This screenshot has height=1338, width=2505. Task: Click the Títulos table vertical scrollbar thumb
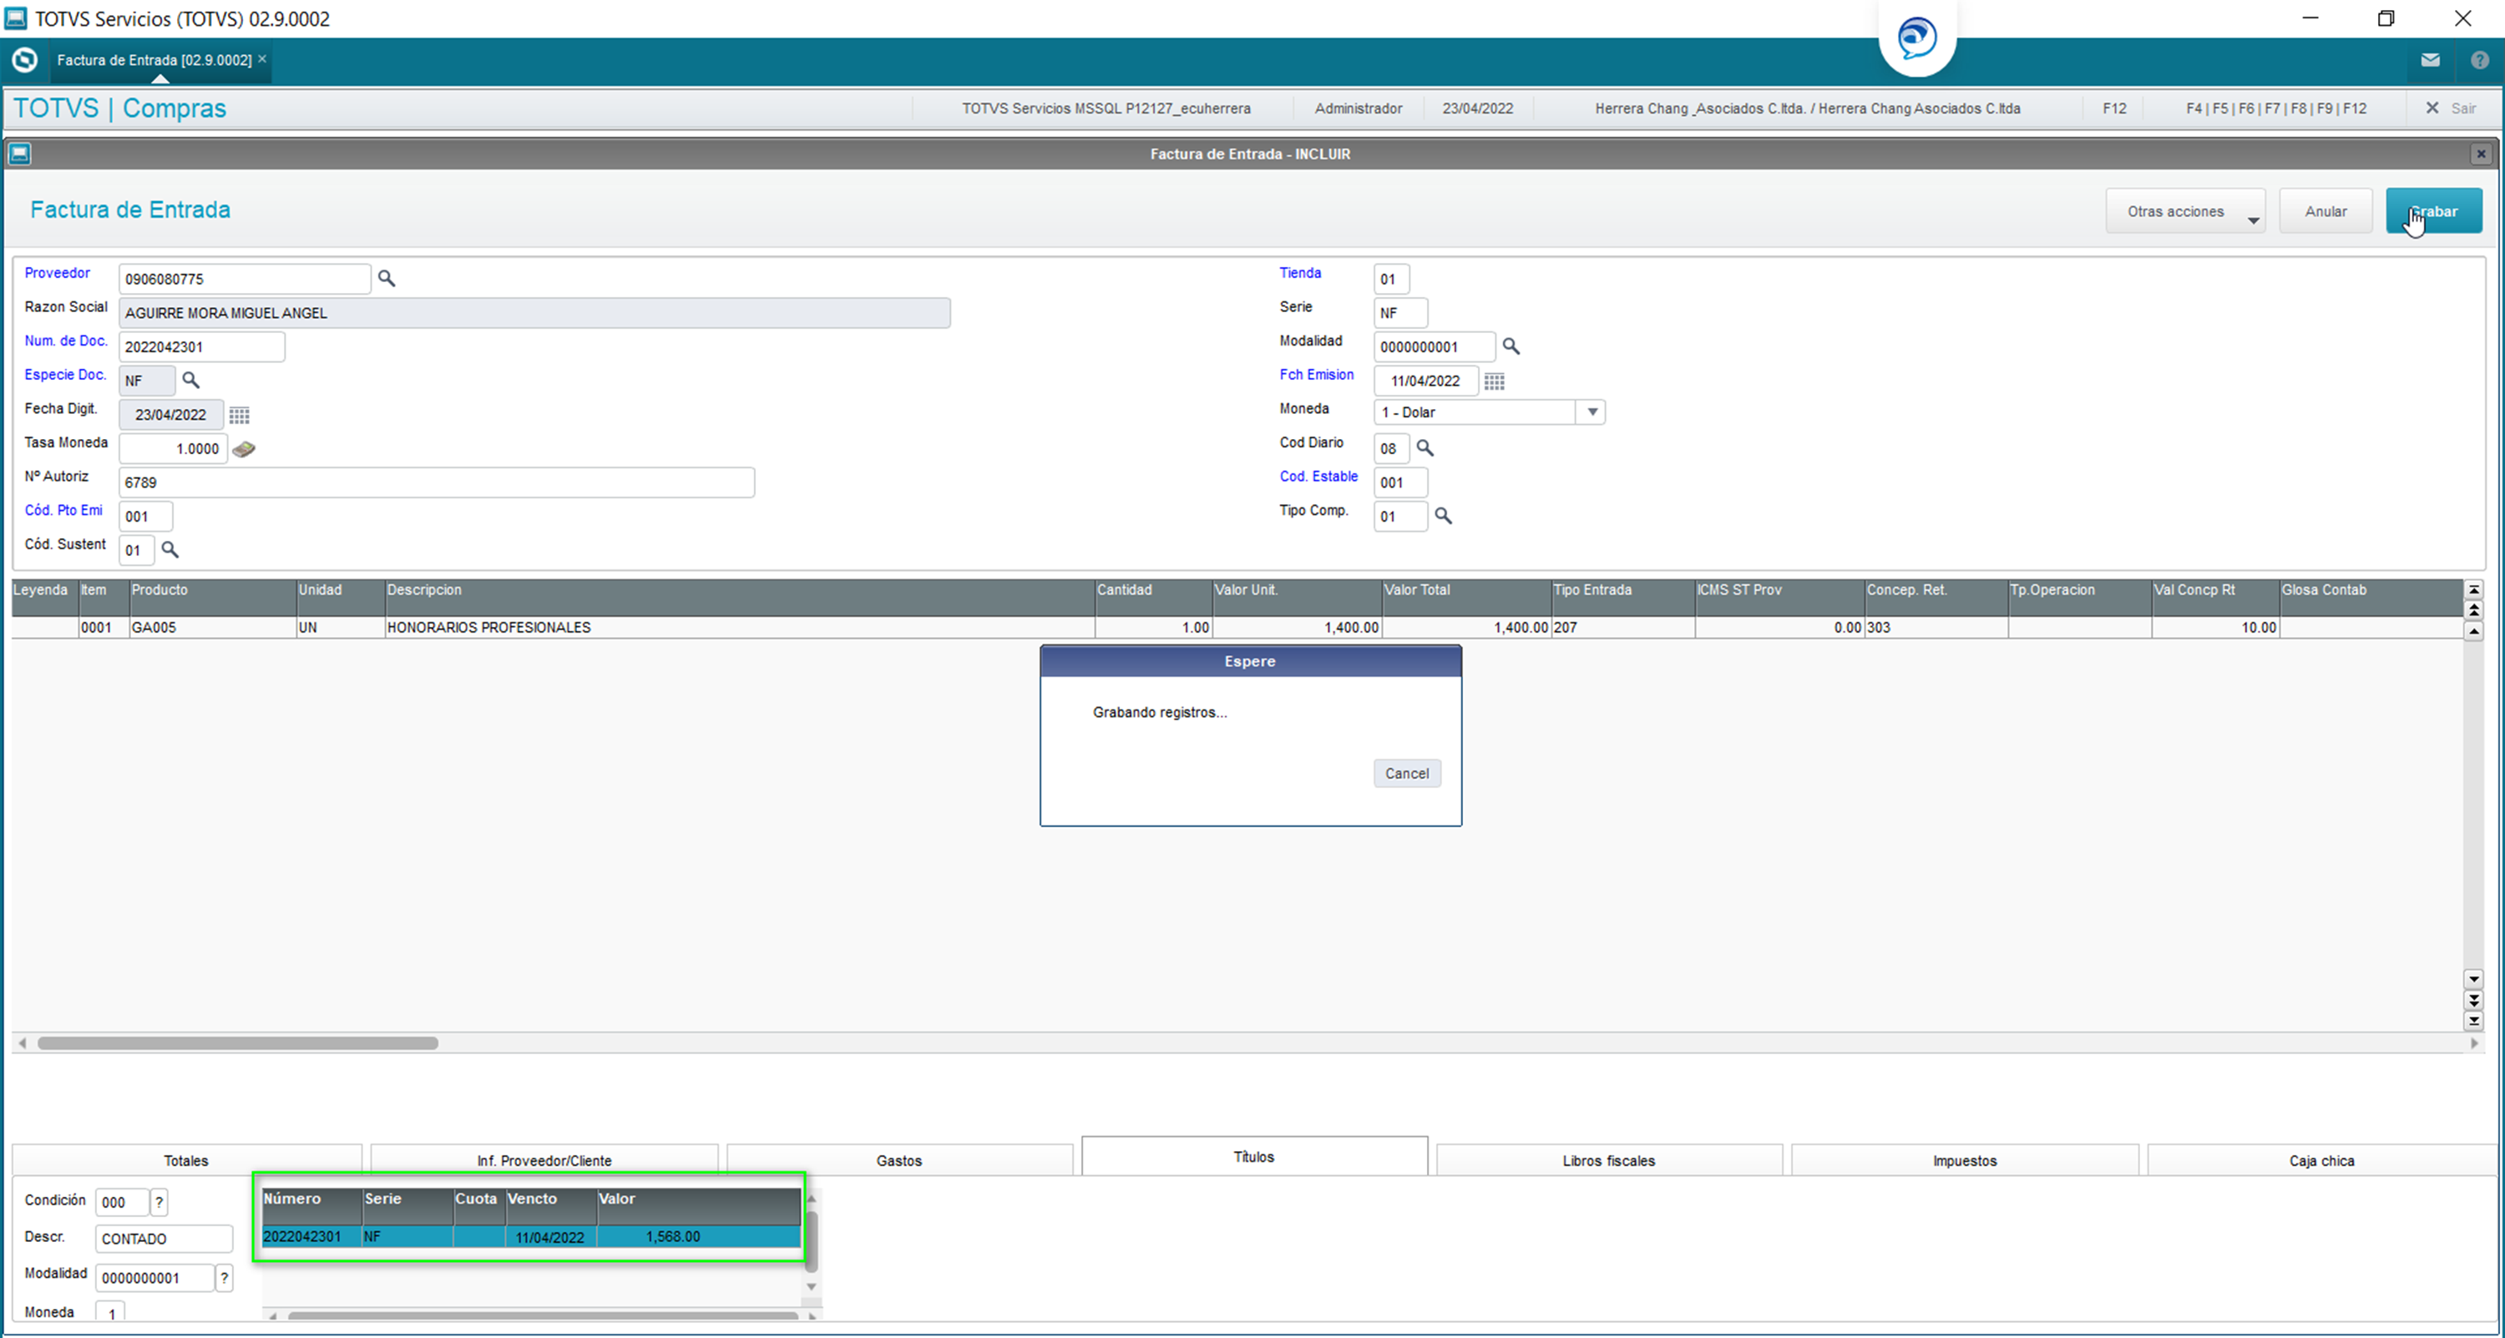[x=811, y=1241]
